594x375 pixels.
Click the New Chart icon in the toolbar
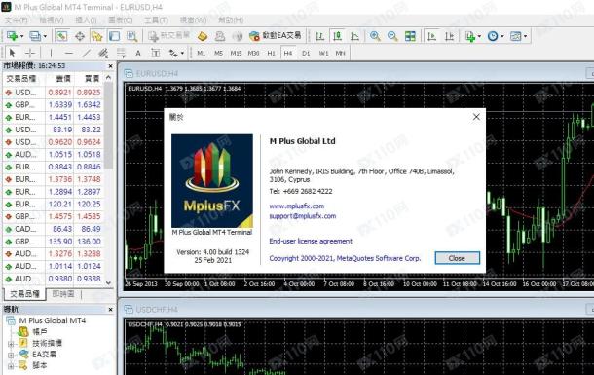click(12, 36)
